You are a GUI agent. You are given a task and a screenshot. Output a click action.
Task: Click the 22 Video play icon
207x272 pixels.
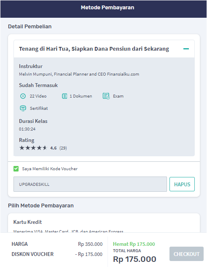tap(23, 96)
